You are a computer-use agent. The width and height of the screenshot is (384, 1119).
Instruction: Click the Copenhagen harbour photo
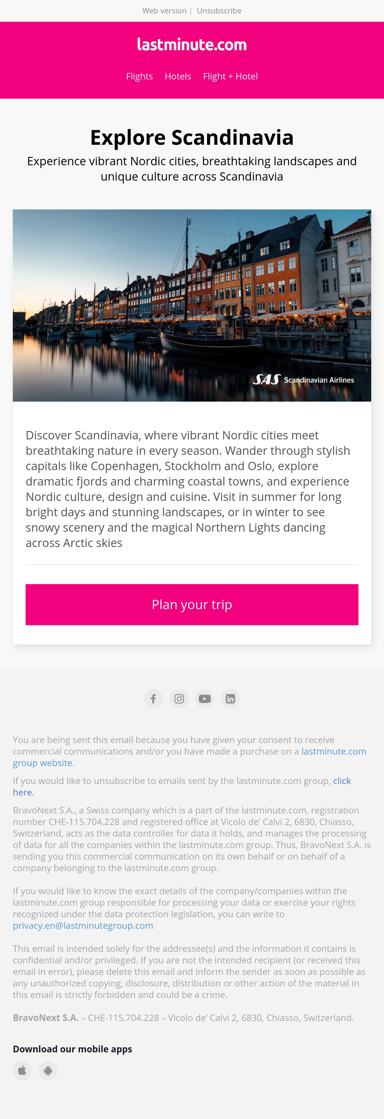192,306
